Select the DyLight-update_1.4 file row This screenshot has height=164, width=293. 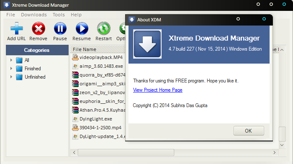[x=98, y=136]
